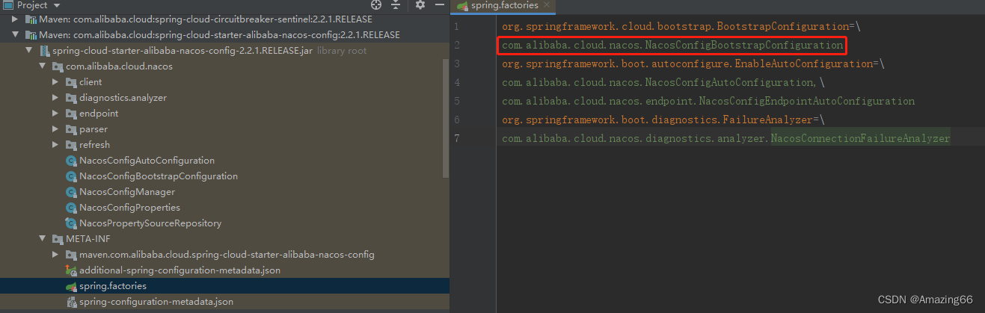Collapse the META-INF folder

tap(42, 239)
